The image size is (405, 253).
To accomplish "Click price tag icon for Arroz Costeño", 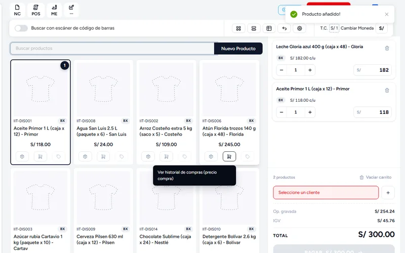I will (x=184, y=156).
